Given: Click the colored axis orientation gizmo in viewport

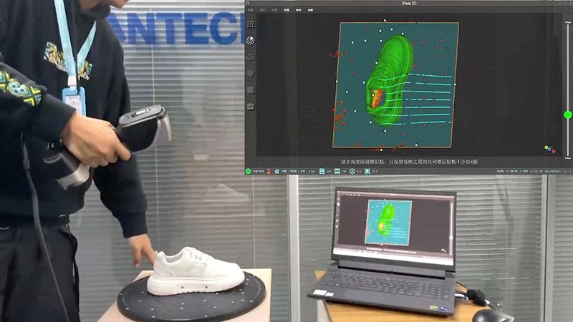Looking at the screenshot, I should coord(549,149).
